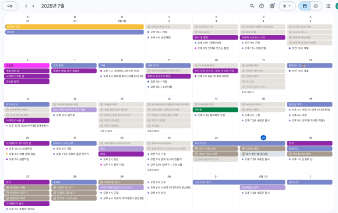The height and width of the screenshot is (213, 338).
Task: Expand 2개 더보기 on July 23
Action: (x=153, y=170)
